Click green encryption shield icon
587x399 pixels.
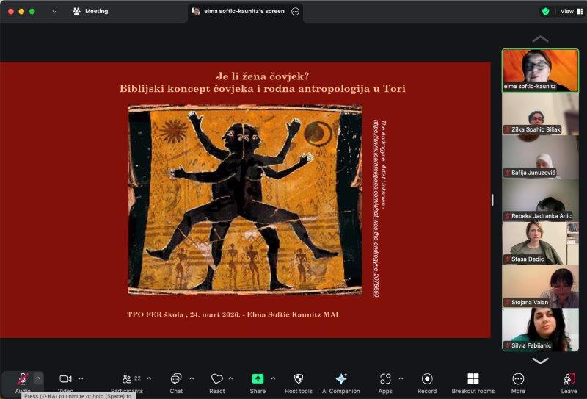(546, 12)
